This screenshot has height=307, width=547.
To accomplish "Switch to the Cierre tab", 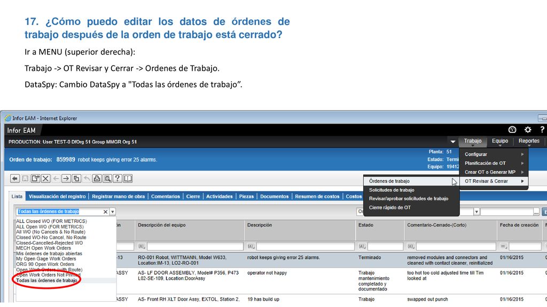I will 193,197.
